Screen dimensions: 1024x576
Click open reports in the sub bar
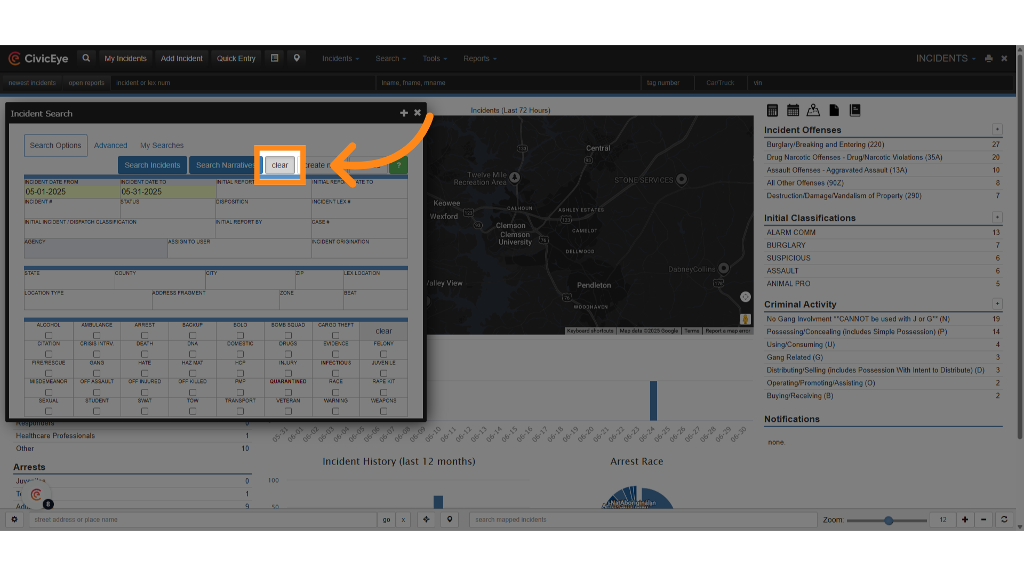(86, 83)
